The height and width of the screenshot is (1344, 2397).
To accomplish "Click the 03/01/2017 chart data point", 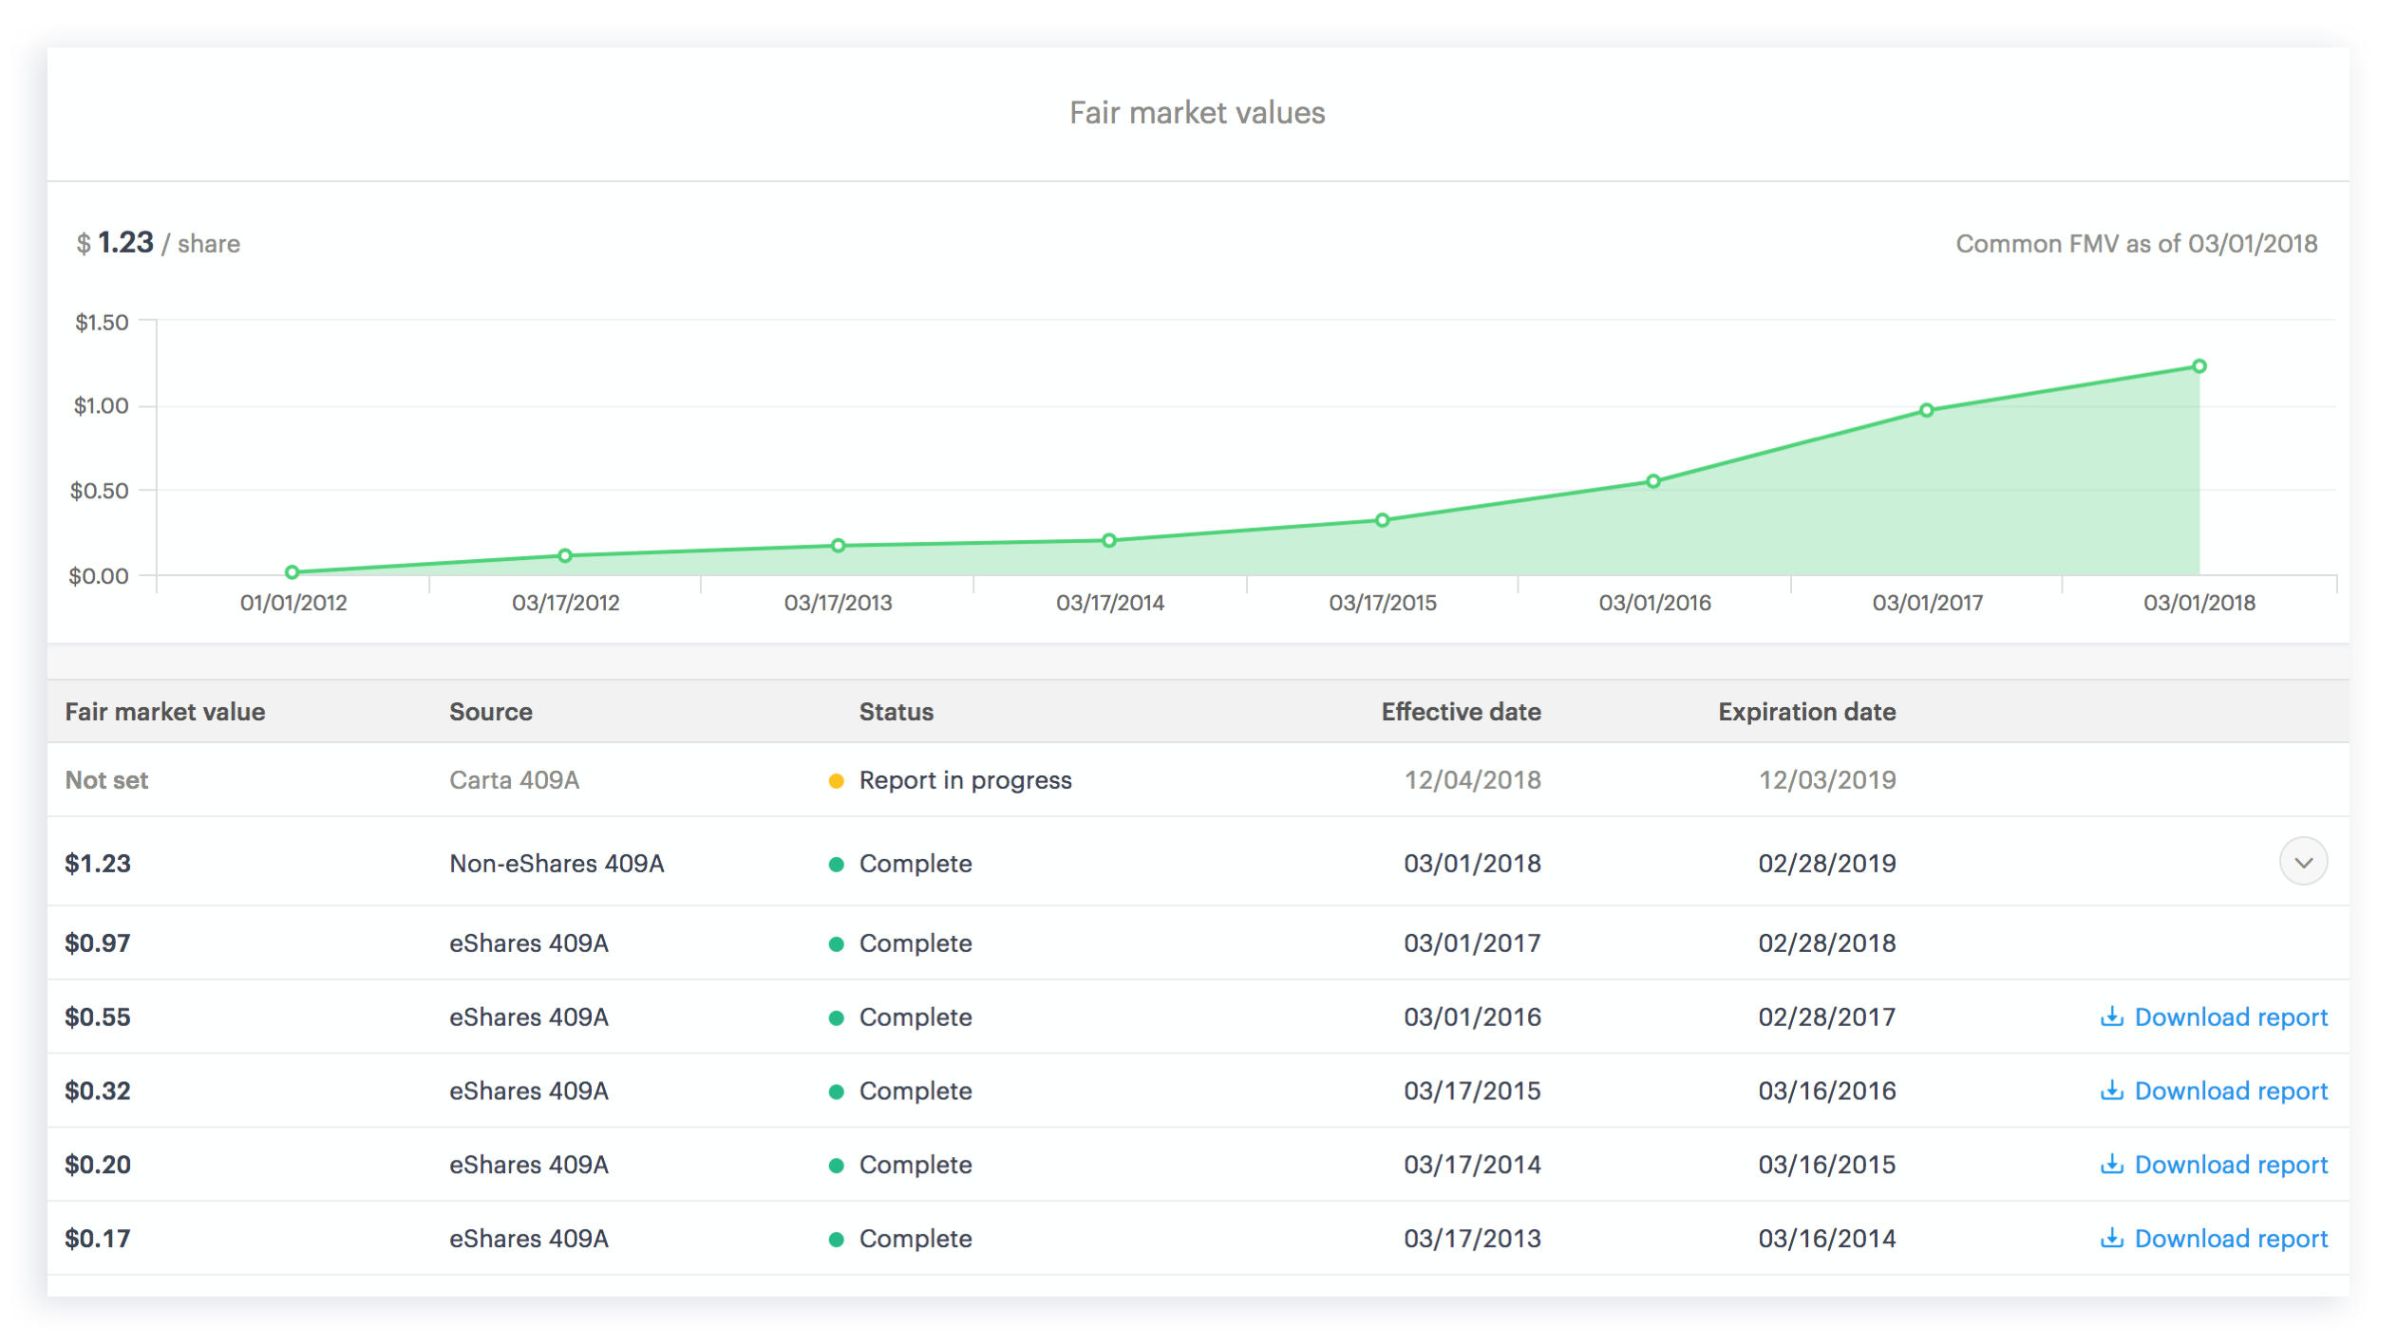I will point(1926,411).
